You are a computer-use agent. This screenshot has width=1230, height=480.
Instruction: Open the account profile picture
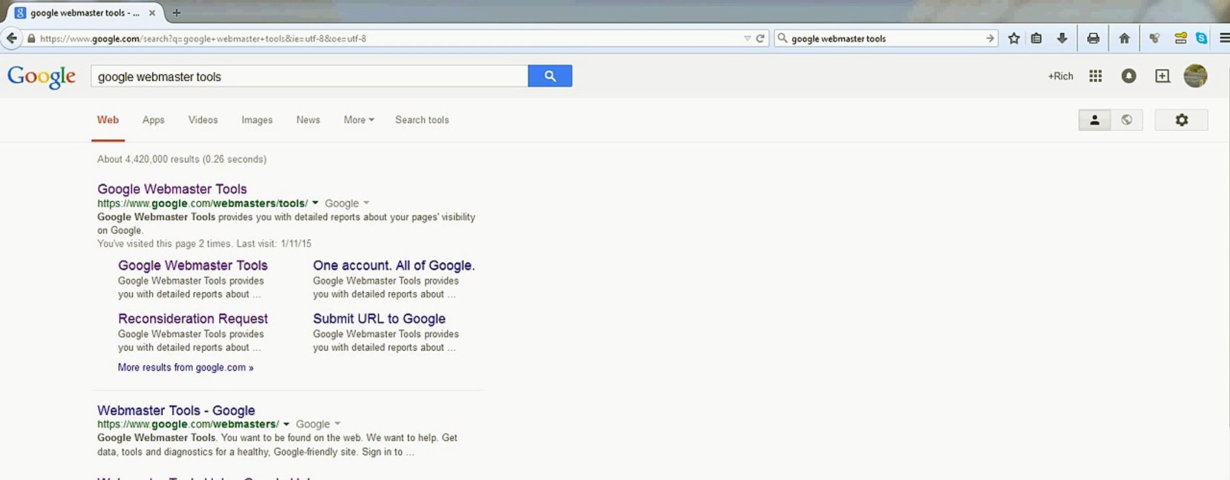1195,76
